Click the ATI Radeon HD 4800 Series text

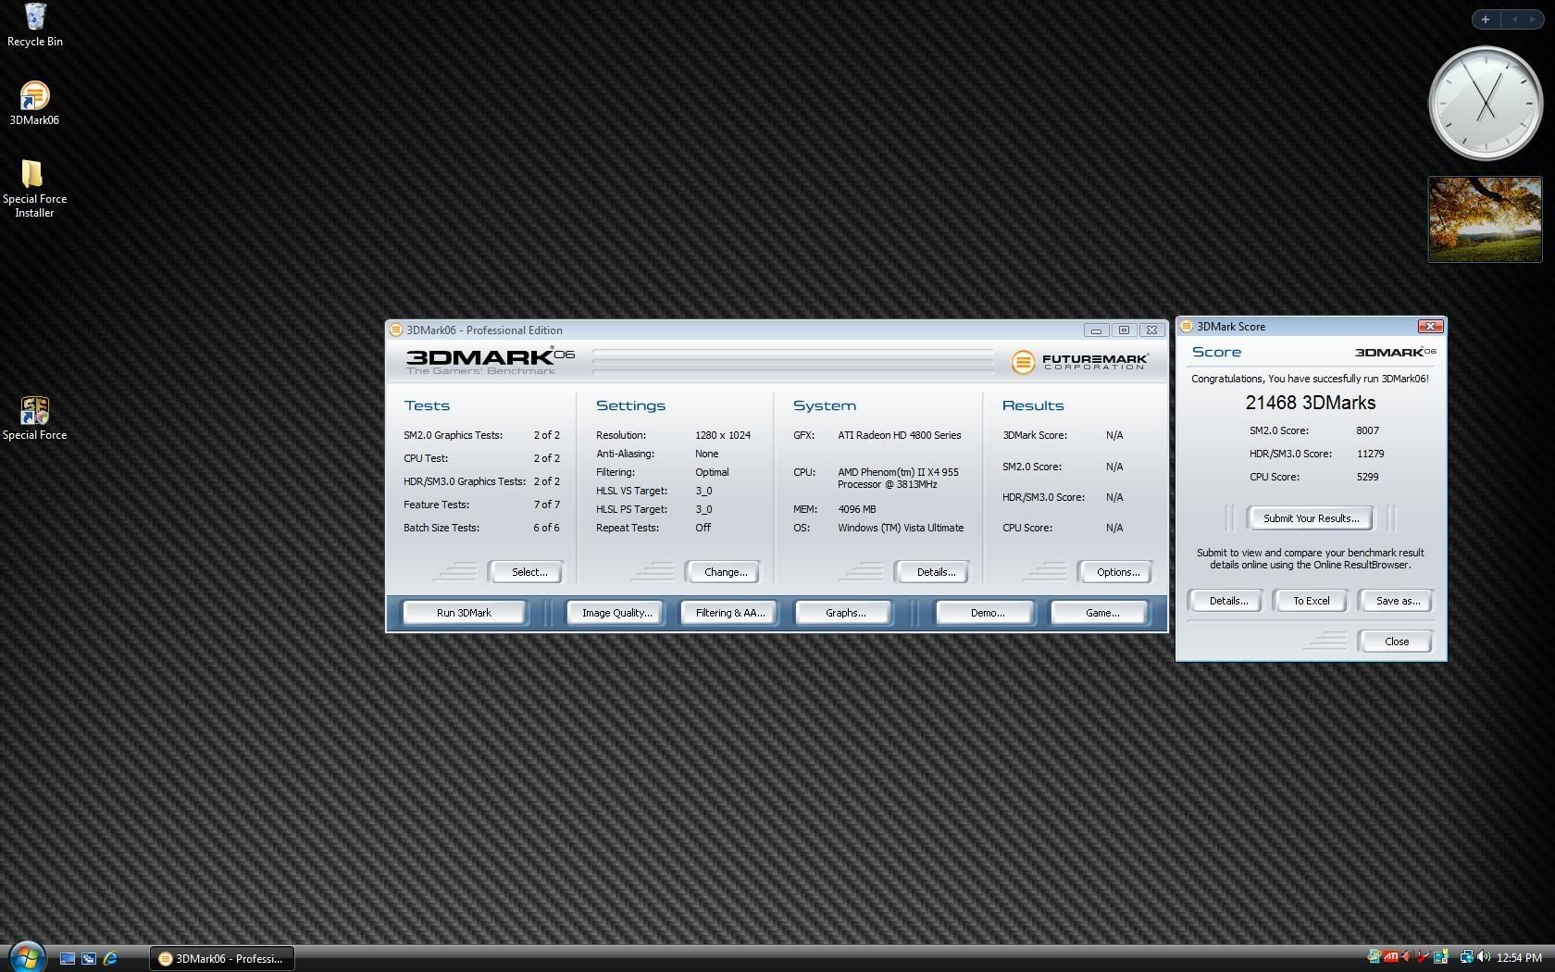tap(900, 435)
